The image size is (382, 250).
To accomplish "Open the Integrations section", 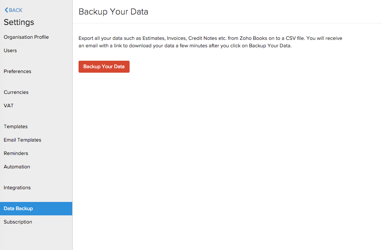I will 17,187.
